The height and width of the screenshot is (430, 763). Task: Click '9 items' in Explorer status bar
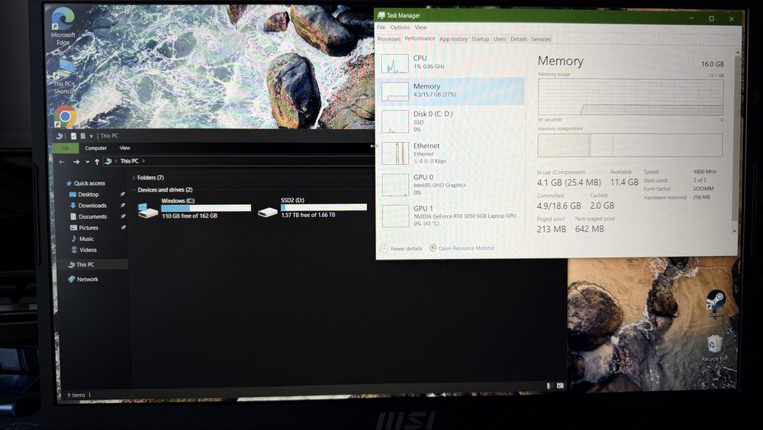click(x=76, y=395)
